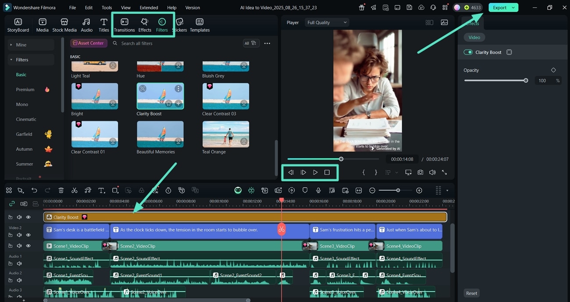Open the File menu
The width and height of the screenshot is (570, 302).
coord(72,7)
